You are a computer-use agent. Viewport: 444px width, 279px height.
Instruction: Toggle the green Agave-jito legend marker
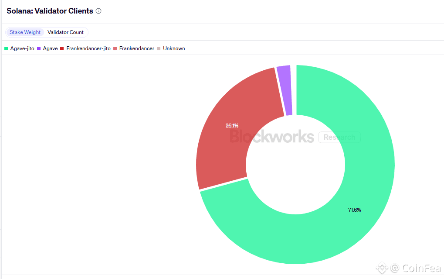click(6, 48)
